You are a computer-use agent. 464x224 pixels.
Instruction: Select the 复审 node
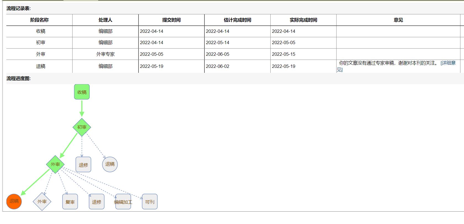[70, 202]
